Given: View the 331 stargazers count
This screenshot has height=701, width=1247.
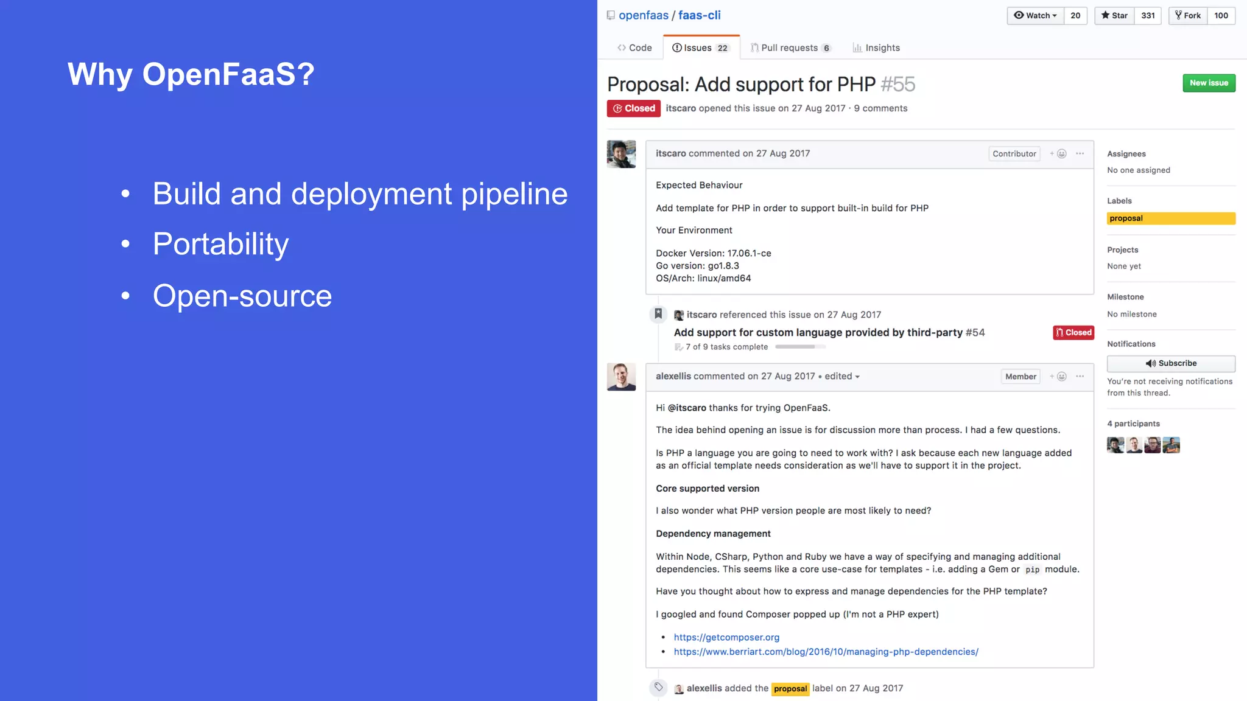Looking at the screenshot, I should [x=1148, y=16].
